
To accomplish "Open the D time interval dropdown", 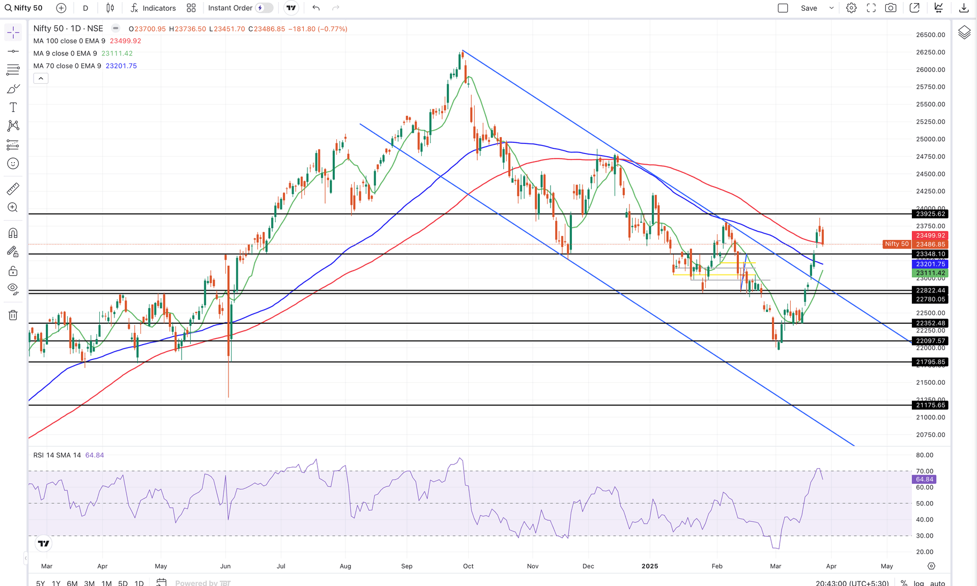I will pos(85,8).
